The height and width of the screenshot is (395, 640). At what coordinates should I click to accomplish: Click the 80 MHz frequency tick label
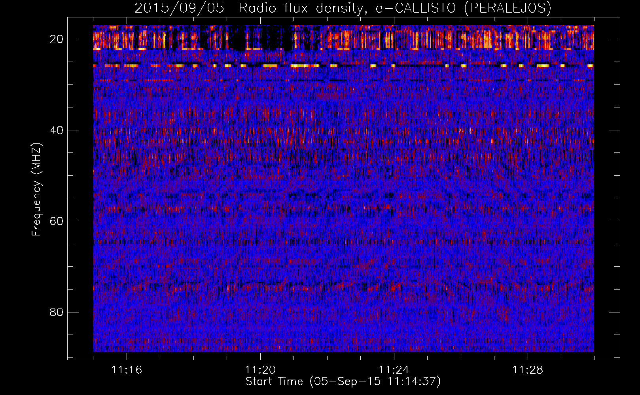[57, 312]
